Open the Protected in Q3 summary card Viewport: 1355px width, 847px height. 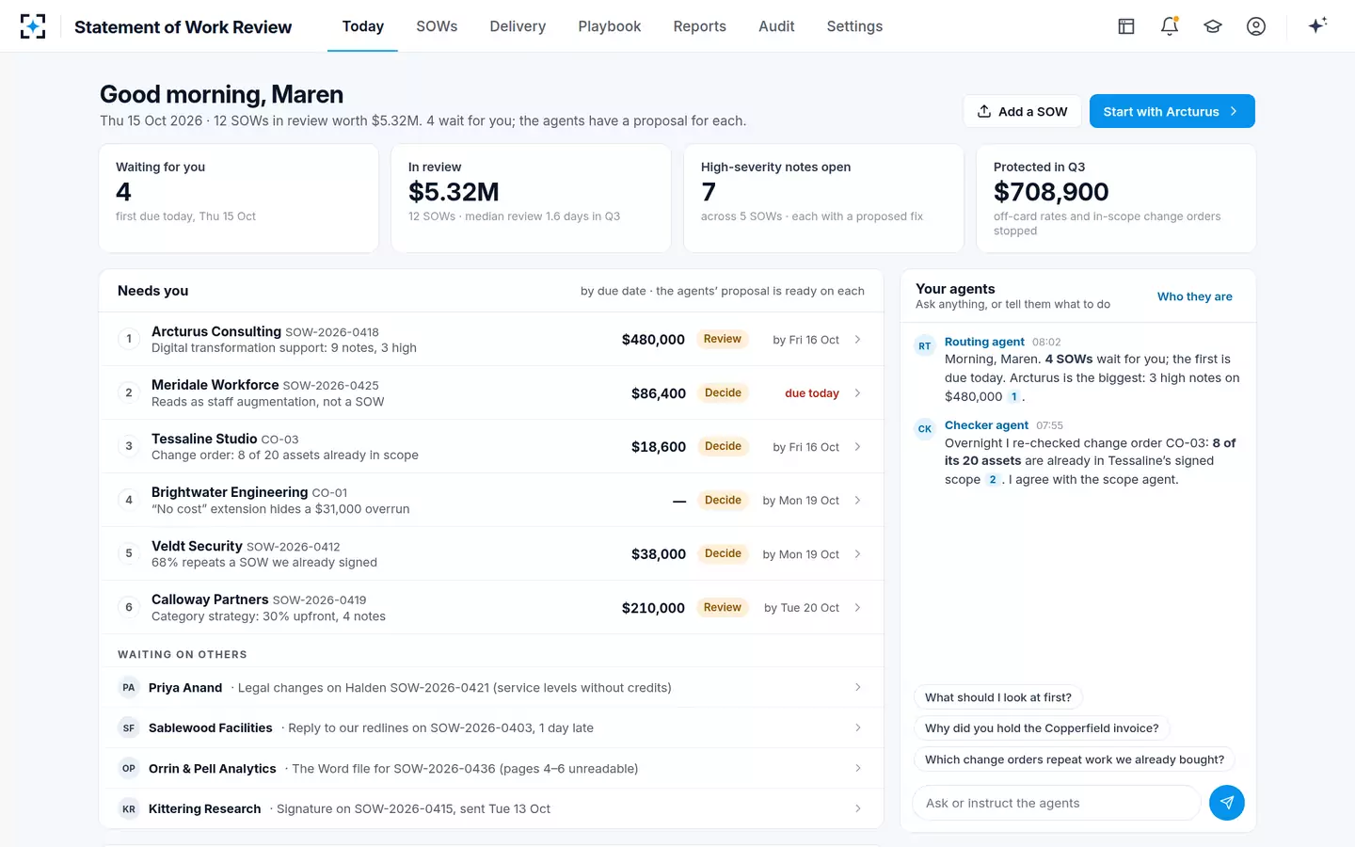(1116, 198)
